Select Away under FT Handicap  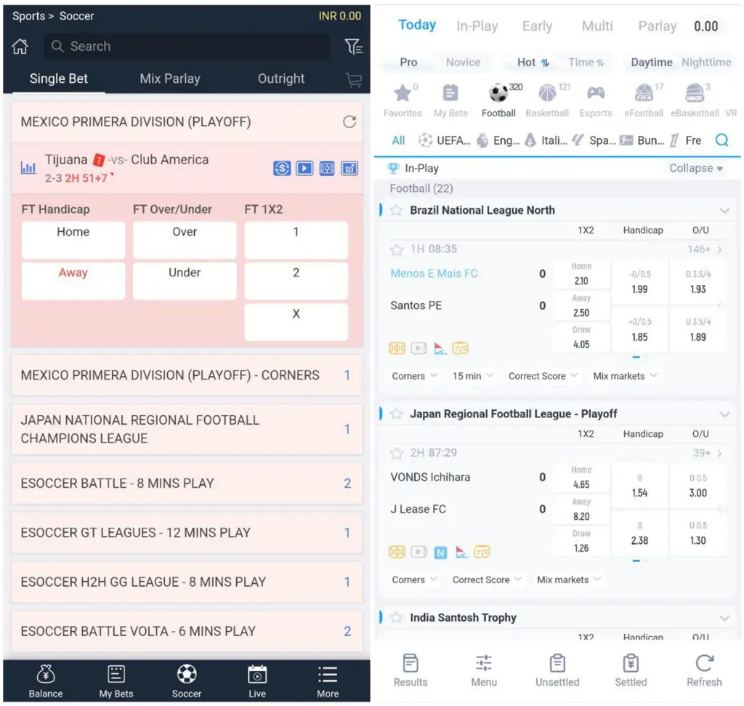[x=73, y=281]
